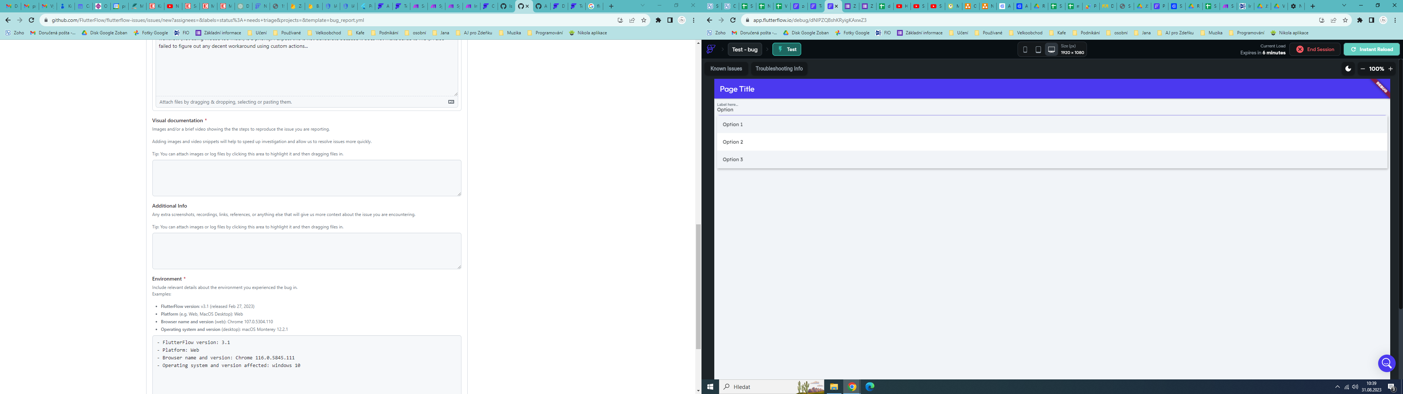Click the Visual documentation attachment area
Image resolution: width=1403 pixels, height=394 pixels.
click(x=307, y=178)
